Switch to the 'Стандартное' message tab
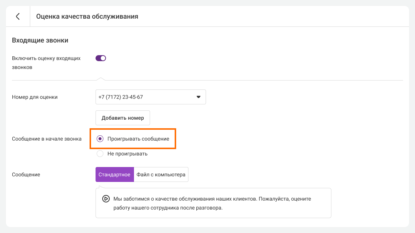 (x=115, y=174)
